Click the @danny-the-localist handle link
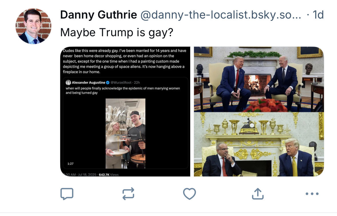The image size is (337, 216). tap(220, 15)
